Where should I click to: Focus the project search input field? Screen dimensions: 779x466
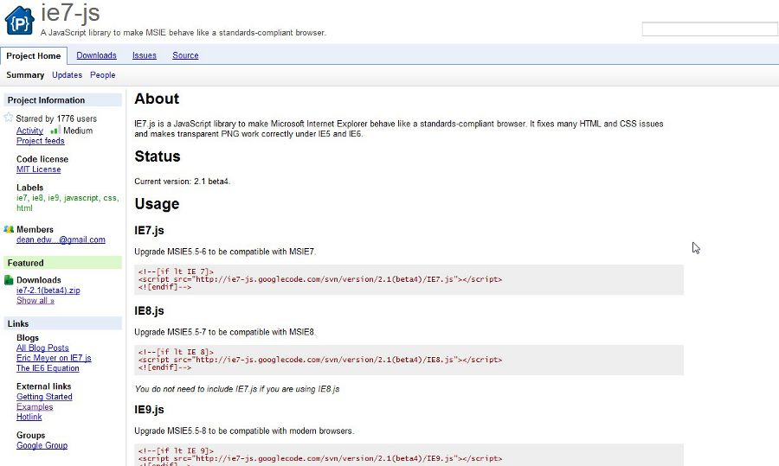710,29
